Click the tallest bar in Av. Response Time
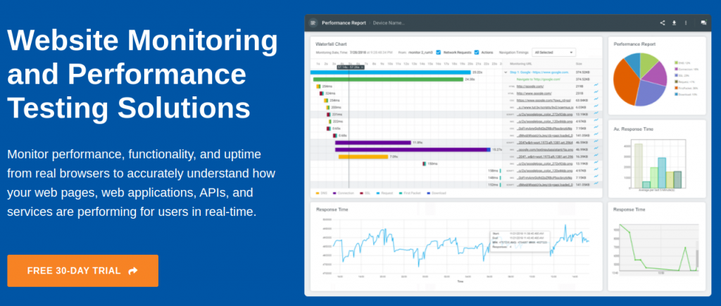Screen dimensions: 721x306 (x=638, y=166)
